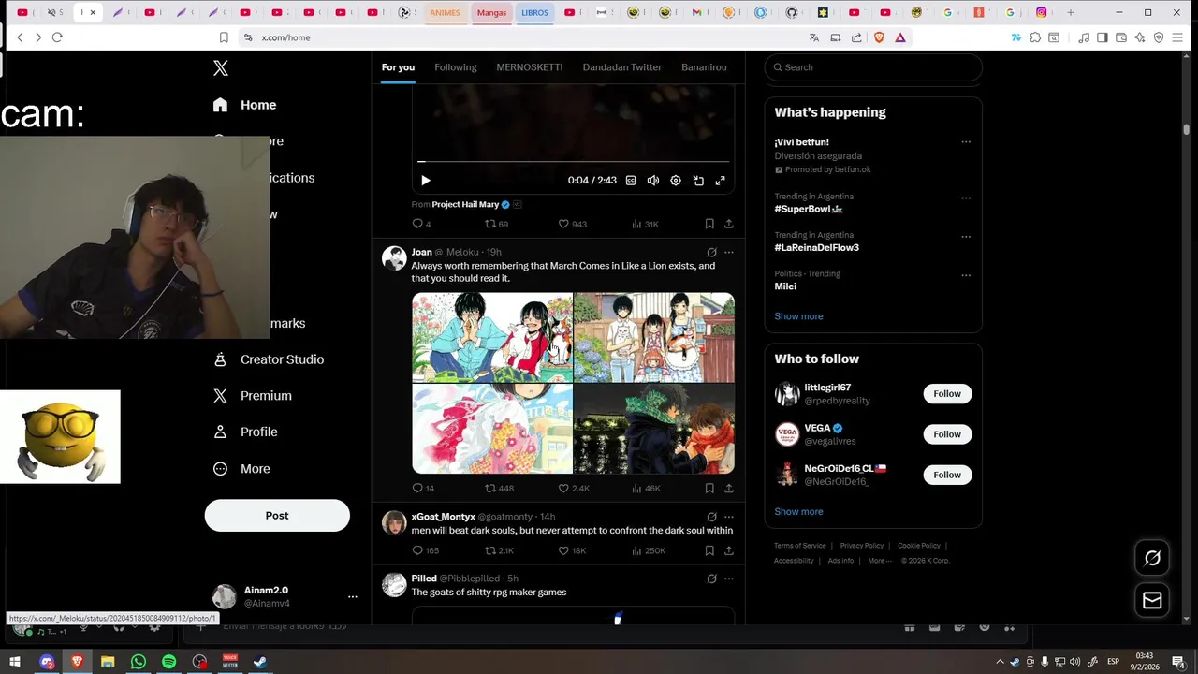The width and height of the screenshot is (1198, 674).
Task: Open Home from the sidebar
Action: click(x=244, y=105)
